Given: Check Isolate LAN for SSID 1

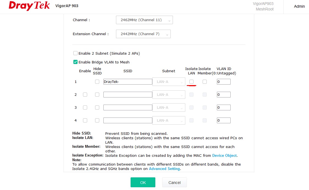Looking at the screenshot, I should (191, 82).
